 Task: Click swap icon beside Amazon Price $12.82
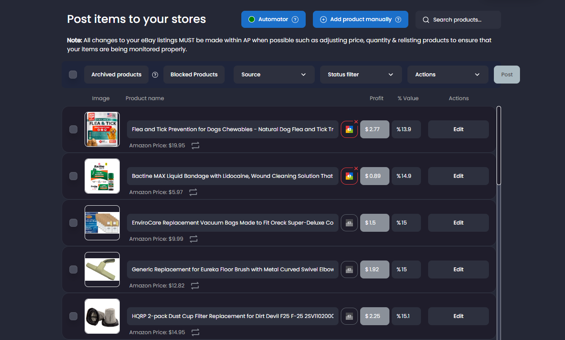coord(195,286)
